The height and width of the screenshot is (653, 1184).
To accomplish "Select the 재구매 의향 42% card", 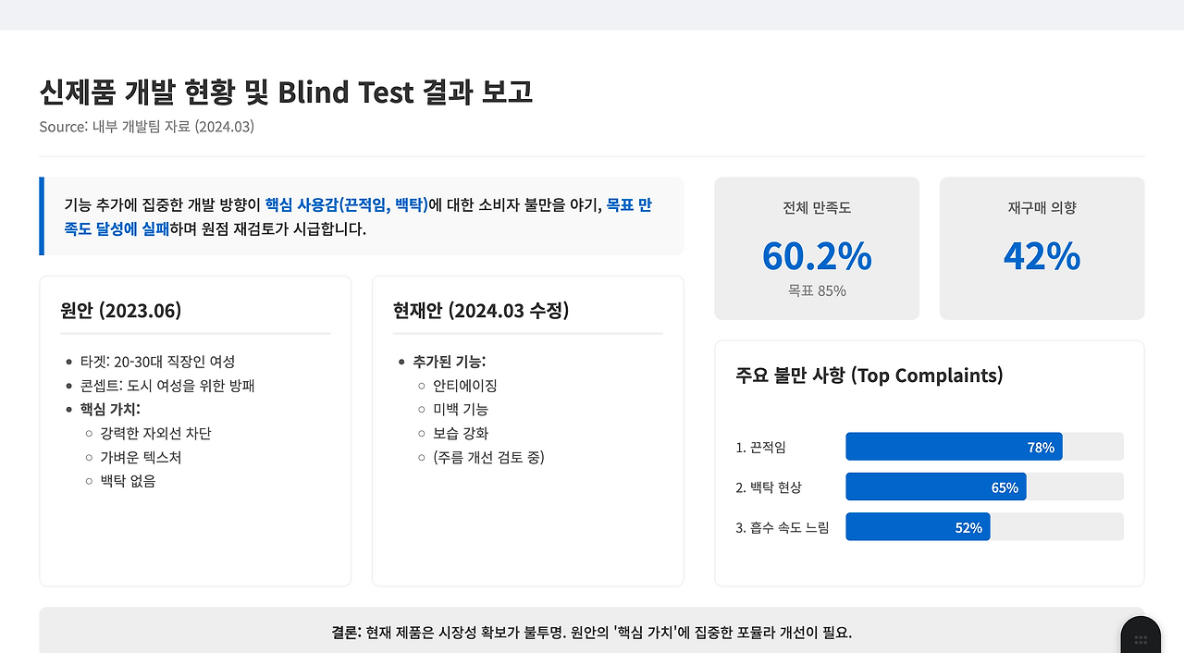I will point(1042,249).
